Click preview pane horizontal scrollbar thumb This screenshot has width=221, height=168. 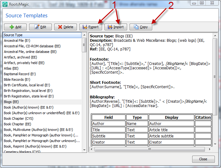tap(149, 149)
